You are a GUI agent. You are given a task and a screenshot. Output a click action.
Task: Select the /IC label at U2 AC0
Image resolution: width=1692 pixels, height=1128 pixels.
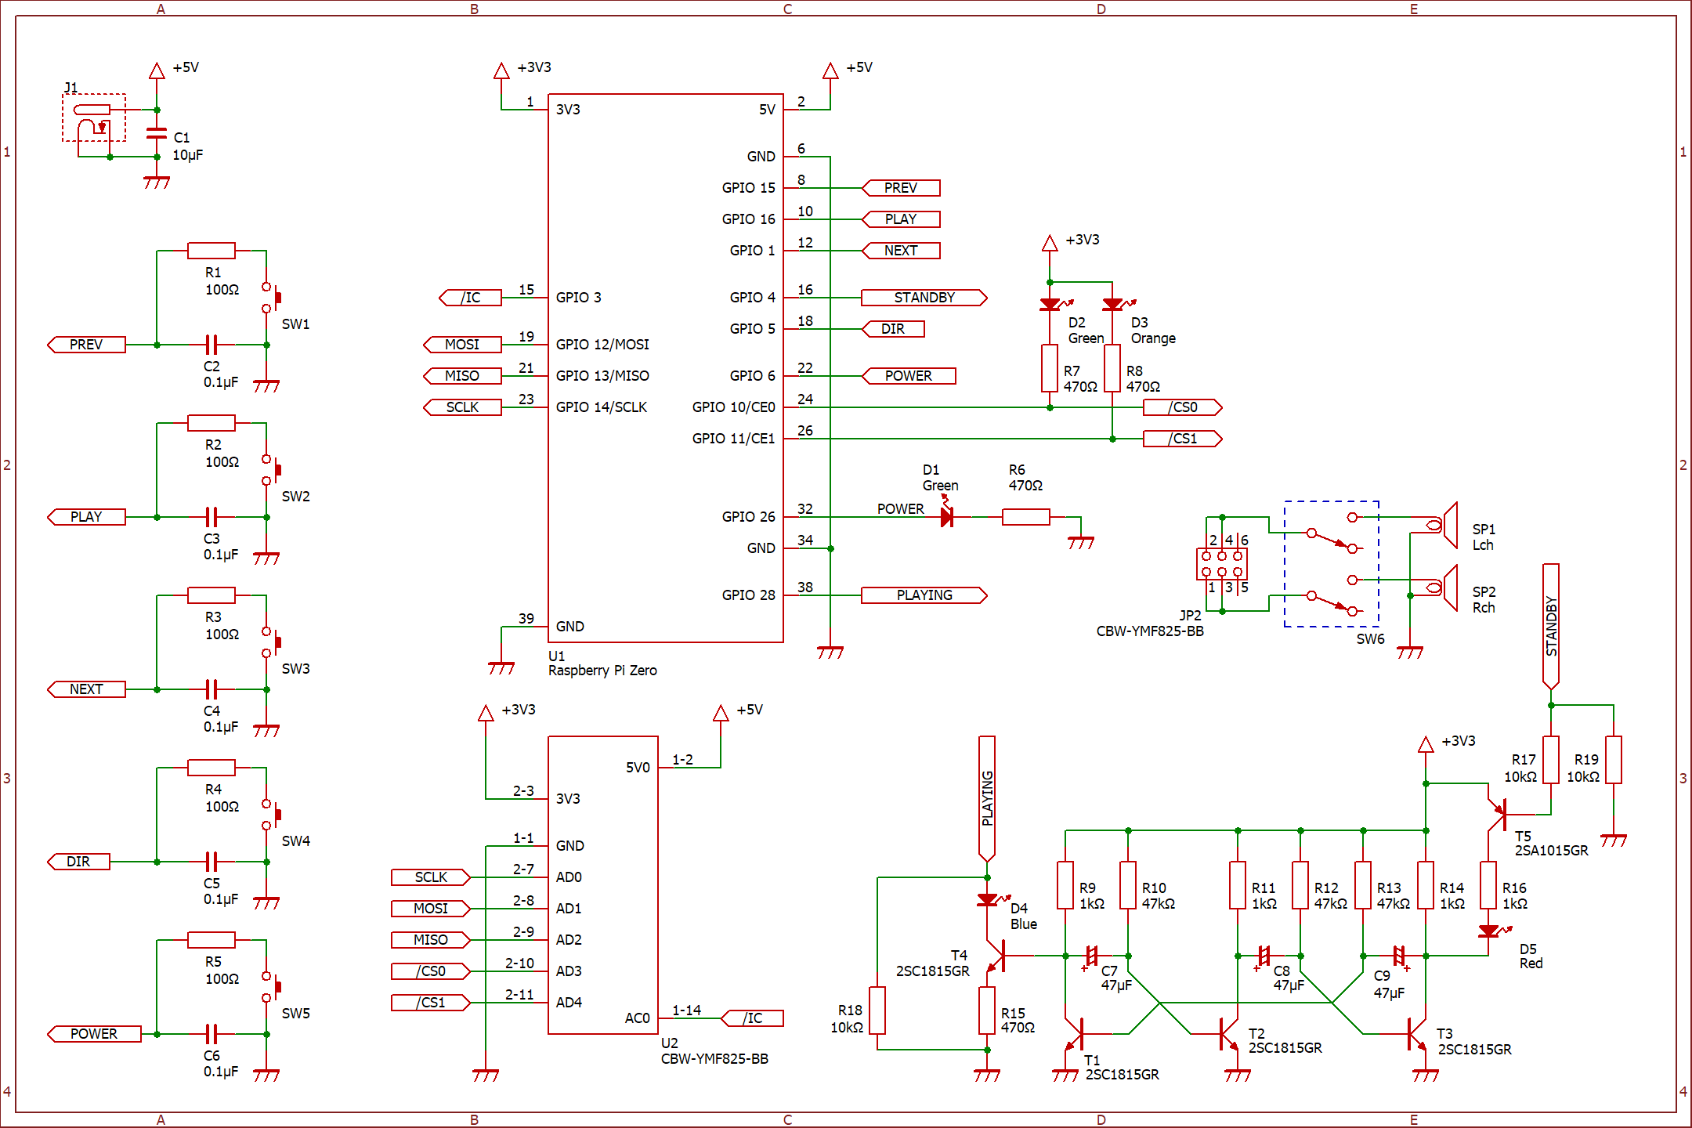752,1018
